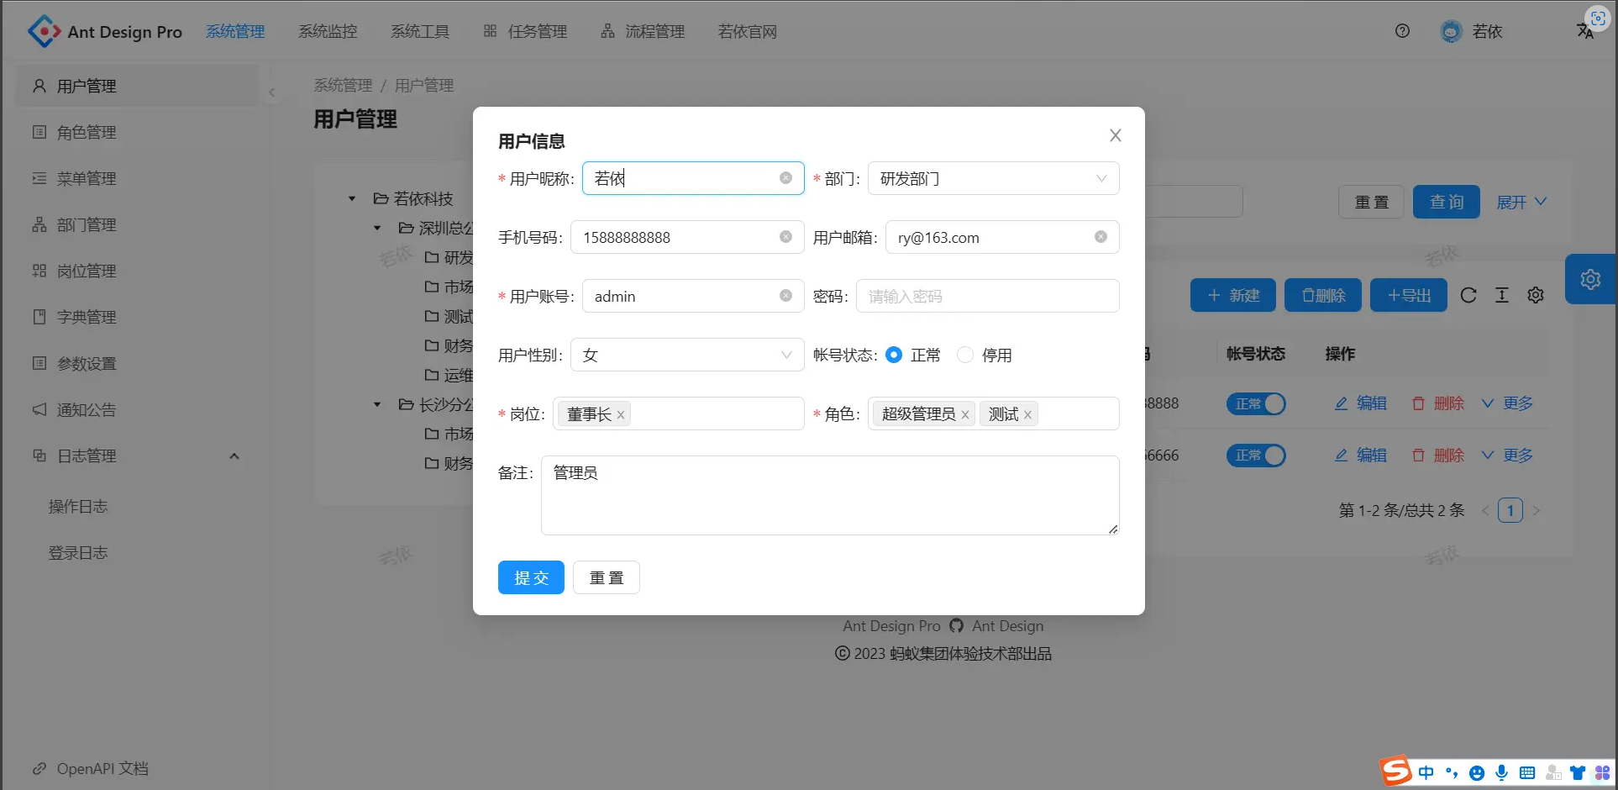Clear the phone number 15888888888 field

click(x=785, y=237)
